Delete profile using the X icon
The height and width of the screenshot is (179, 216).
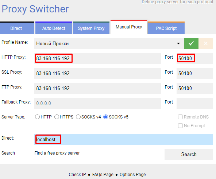(x=206, y=43)
